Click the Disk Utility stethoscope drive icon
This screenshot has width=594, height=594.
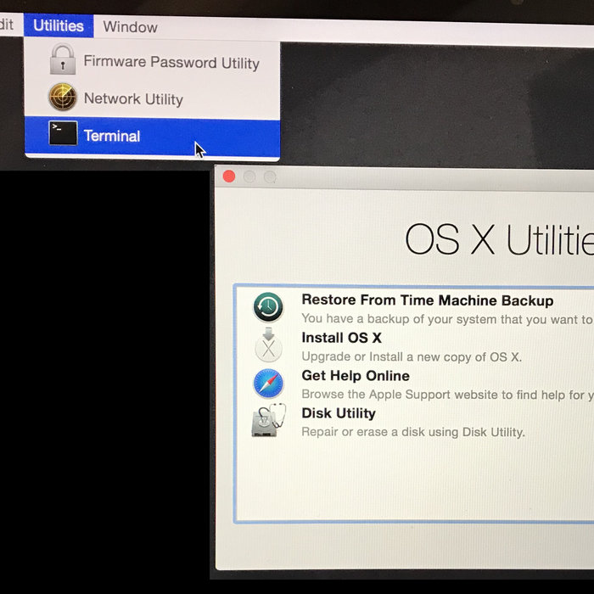(269, 421)
